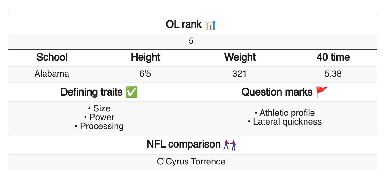
Task: Click the School column header
Action: tap(52, 57)
